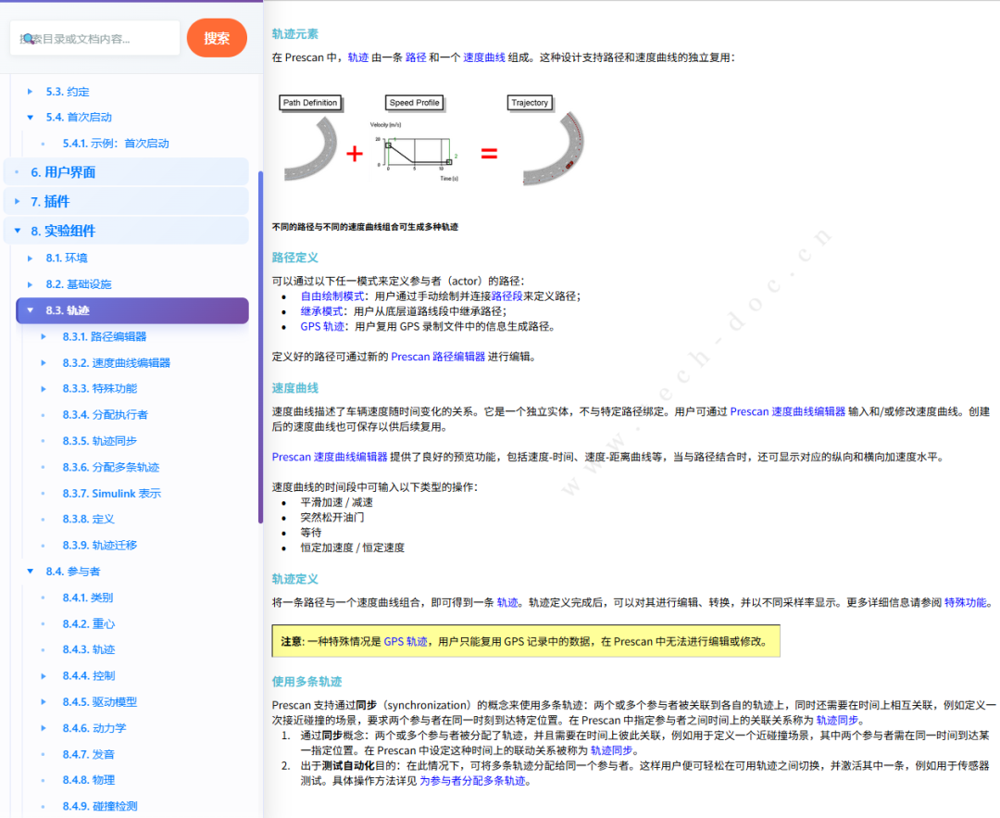Expand the 8.4.4. 控制 arrow
The width and height of the screenshot is (1000, 818).
[x=44, y=675]
